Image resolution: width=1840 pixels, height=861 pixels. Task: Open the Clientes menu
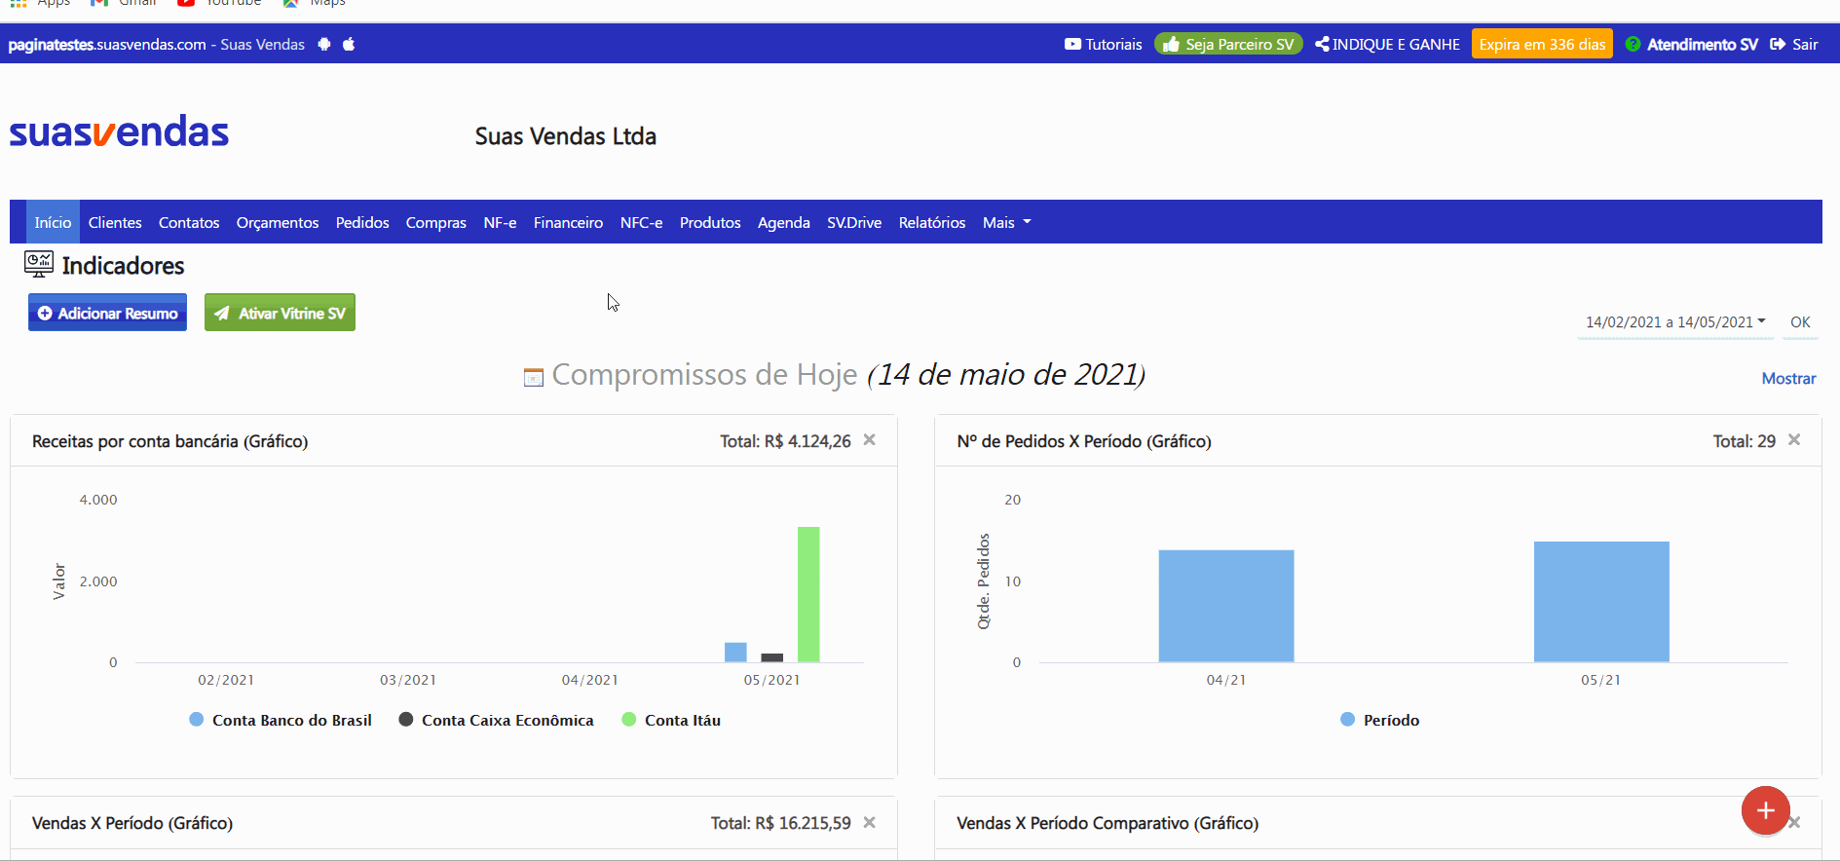coord(115,222)
